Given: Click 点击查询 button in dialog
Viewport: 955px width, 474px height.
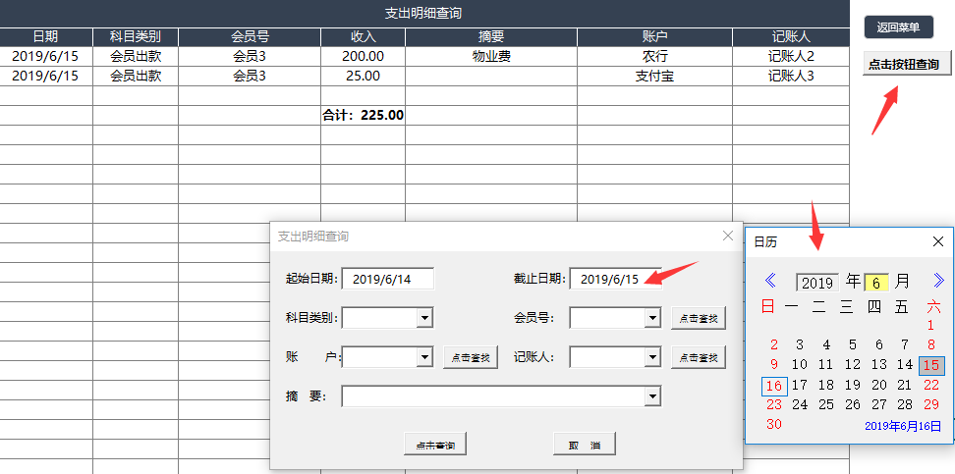Looking at the screenshot, I should point(435,445).
